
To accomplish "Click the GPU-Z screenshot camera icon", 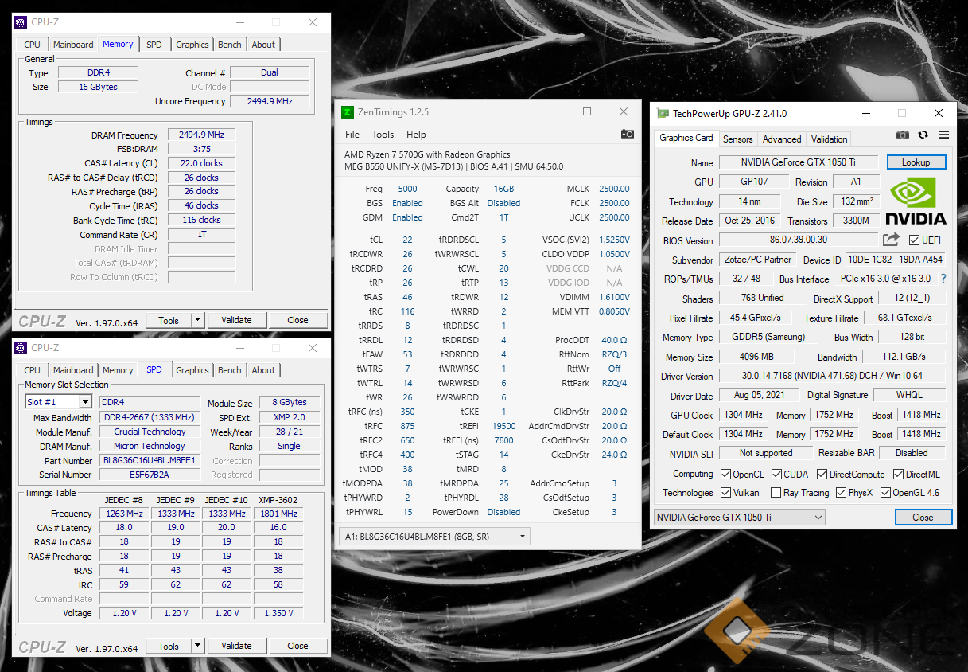I will pos(902,135).
